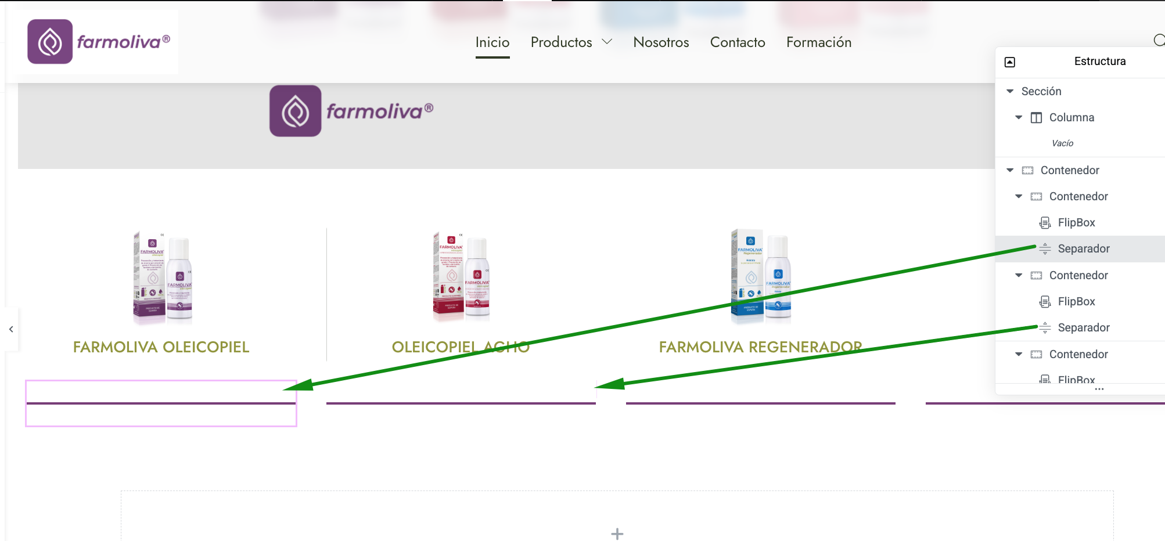1165x541 pixels.
Task: Select the second Separador row label
Action: pos(1084,327)
